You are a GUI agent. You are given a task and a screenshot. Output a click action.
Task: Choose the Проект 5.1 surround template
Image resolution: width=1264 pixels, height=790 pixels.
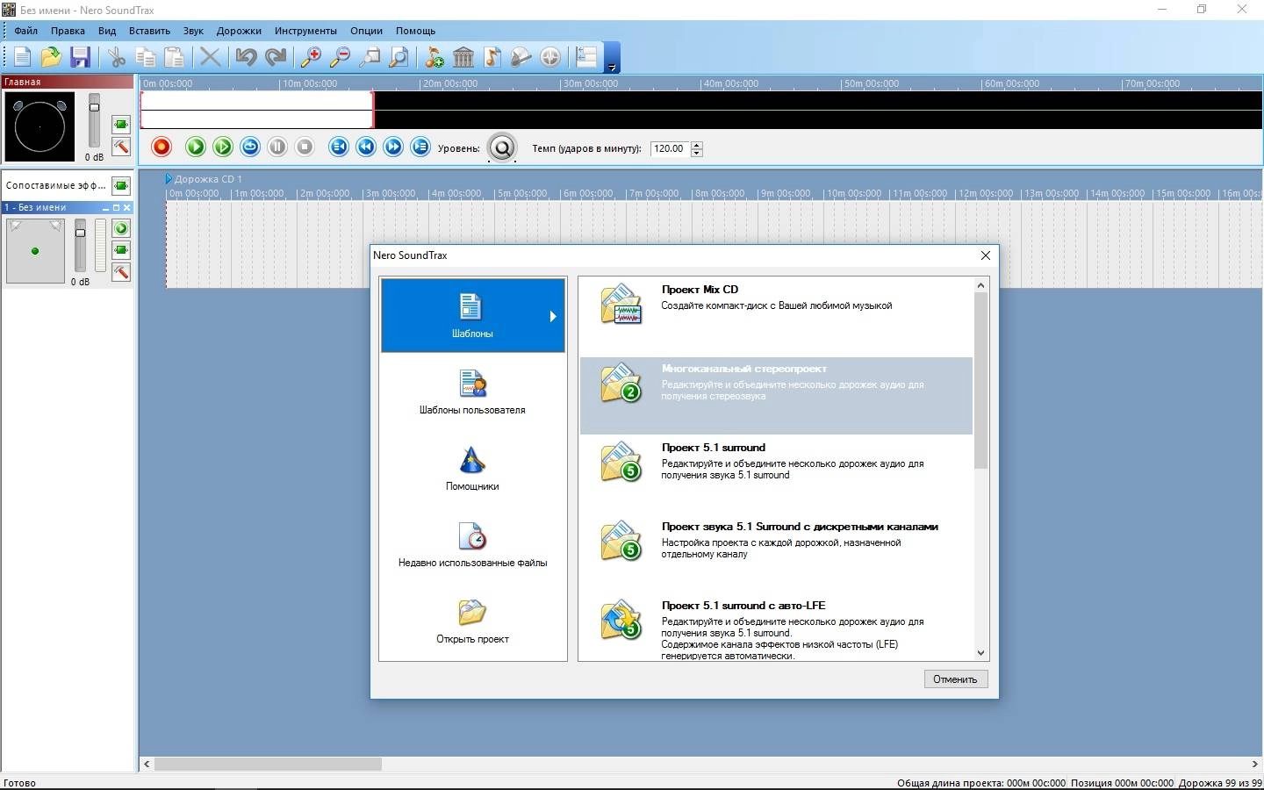point(776,474)
